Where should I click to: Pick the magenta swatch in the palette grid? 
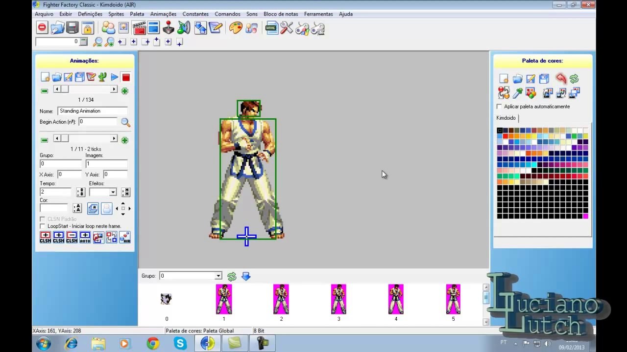point(585,216)
